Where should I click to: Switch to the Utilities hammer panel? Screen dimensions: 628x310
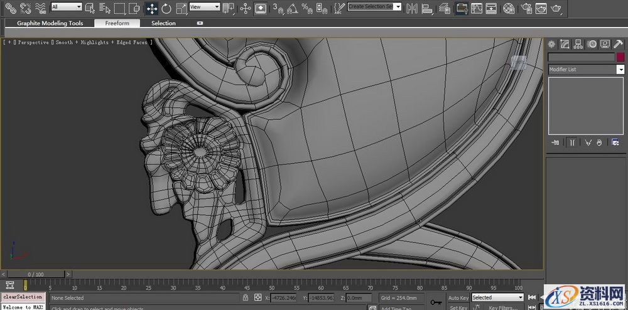[x=618, y=44]
